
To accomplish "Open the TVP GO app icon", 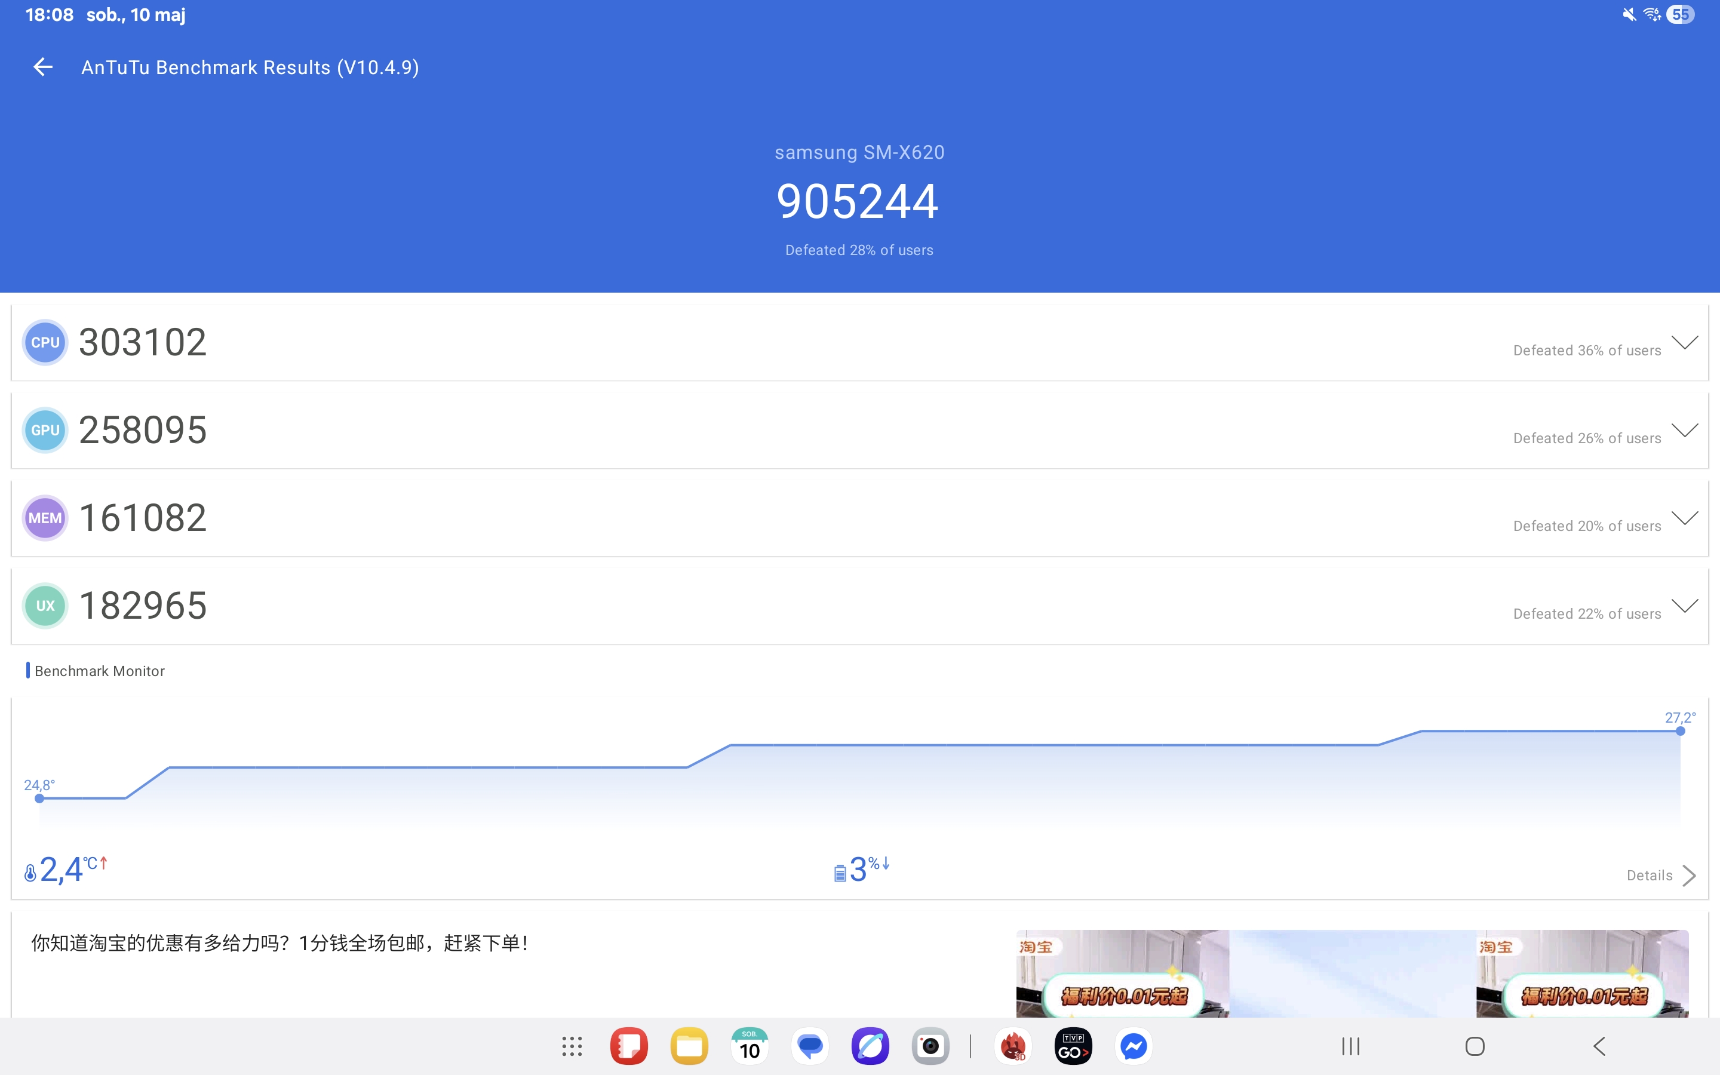I will click(x=1073, y=1046).
